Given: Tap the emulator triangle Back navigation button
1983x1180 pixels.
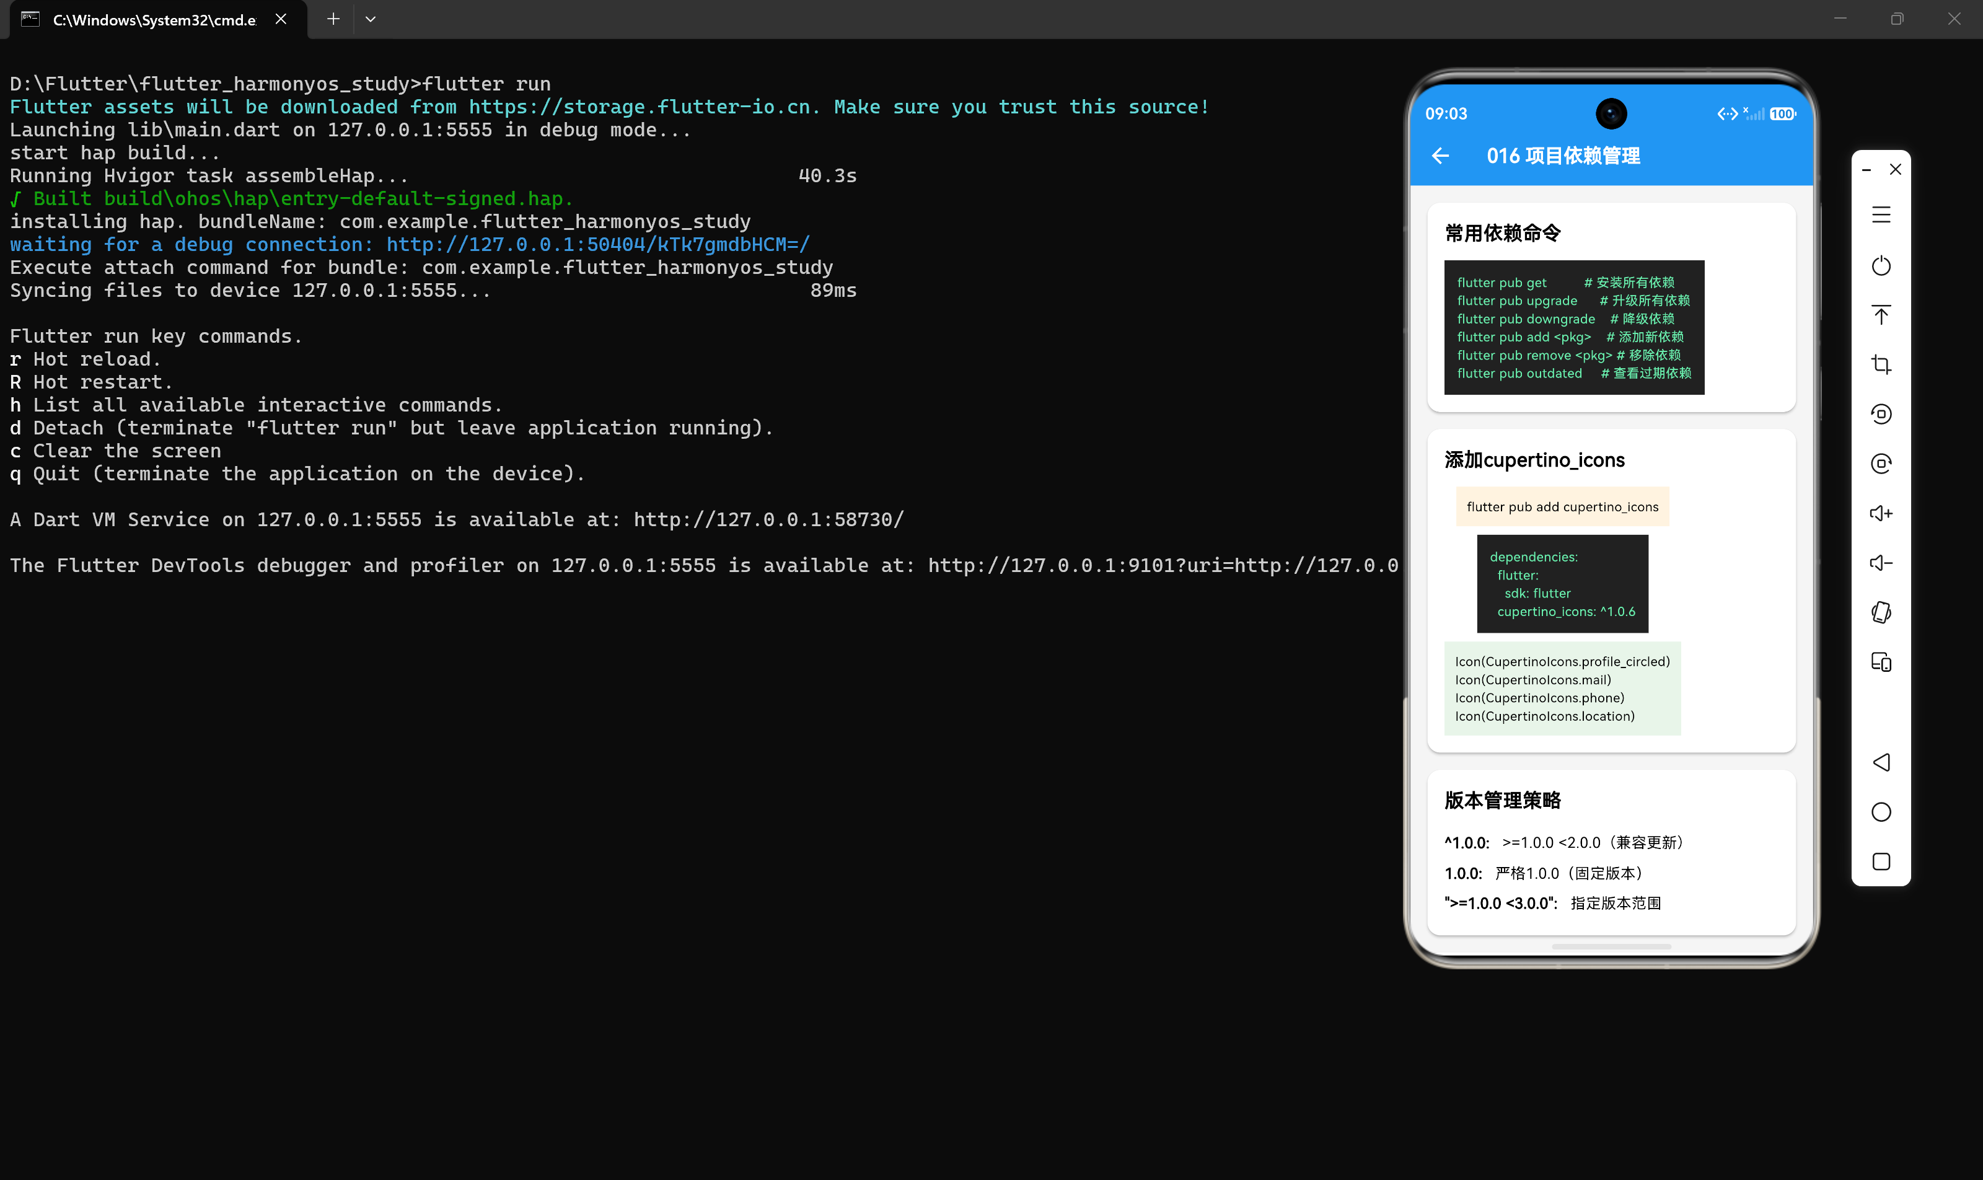Looking at the screenshot, I should [1880, 762].
